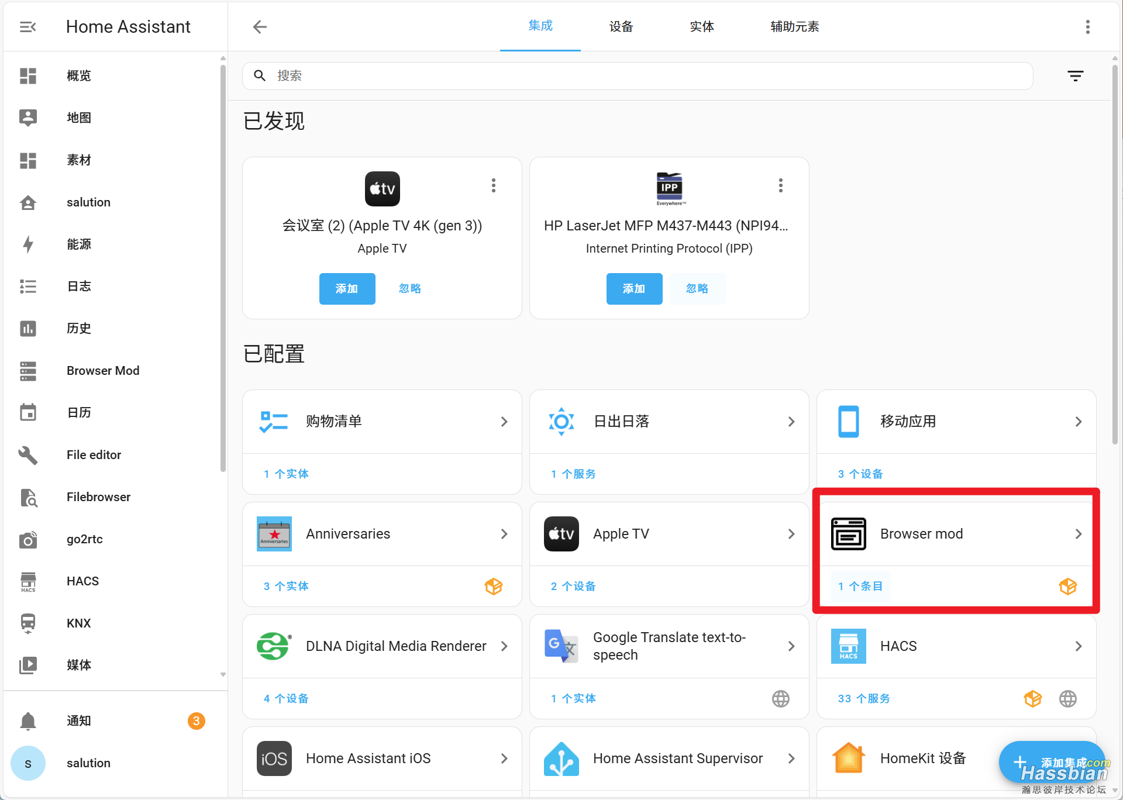Go back with the arrow icon
The image size is (1123, 800).
pos(260,27)
